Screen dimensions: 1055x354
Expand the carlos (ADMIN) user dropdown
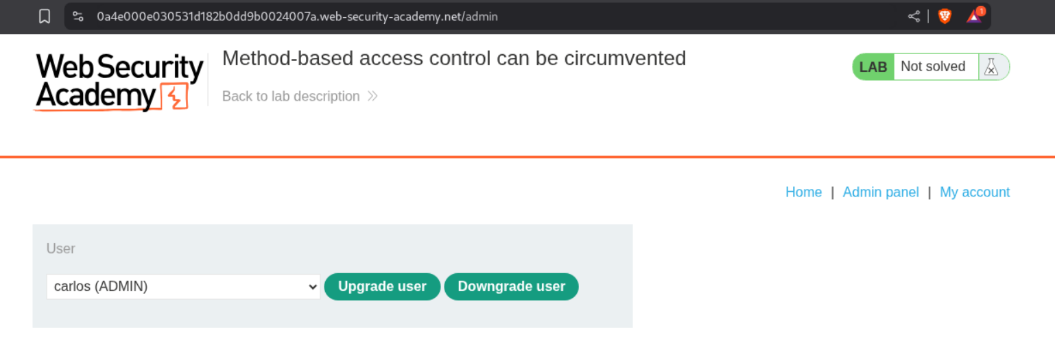point(183,287)
